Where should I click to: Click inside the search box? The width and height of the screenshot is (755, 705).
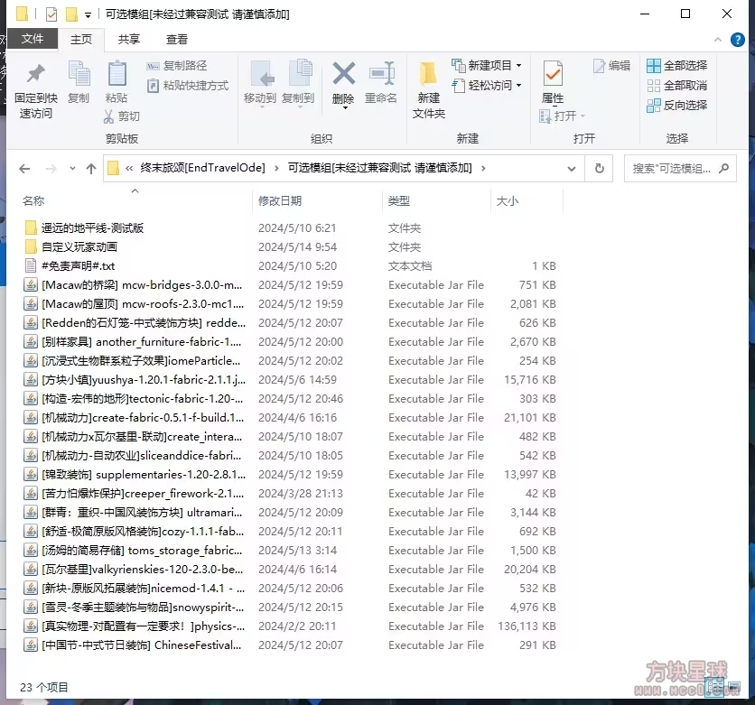(673, 168)
